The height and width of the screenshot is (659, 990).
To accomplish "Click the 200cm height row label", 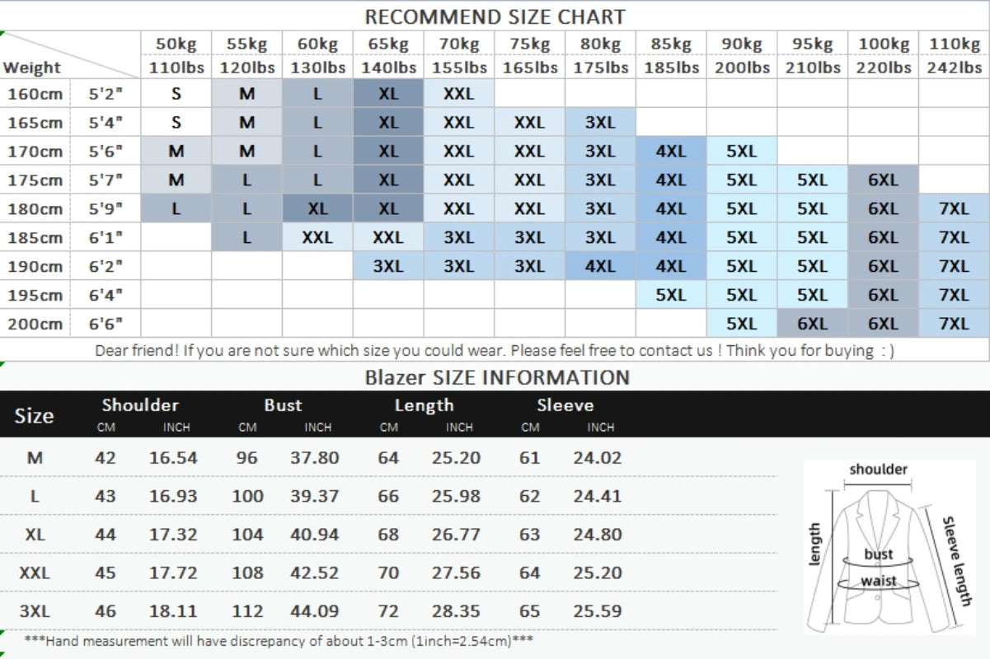I will point(35,324).
